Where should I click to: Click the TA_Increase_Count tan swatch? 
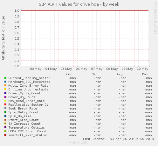click(5, 123)
